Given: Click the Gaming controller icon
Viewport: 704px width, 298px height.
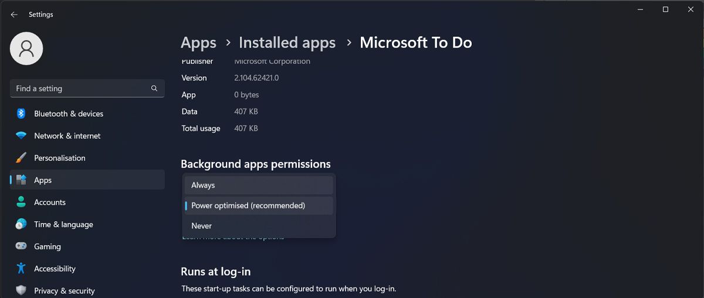Looking at the screenshot, I should click(x=21, y=246).
